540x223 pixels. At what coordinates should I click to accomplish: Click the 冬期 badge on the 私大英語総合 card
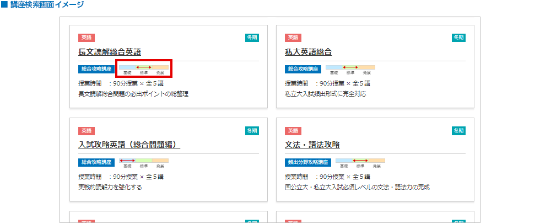(x=458, y=38)
